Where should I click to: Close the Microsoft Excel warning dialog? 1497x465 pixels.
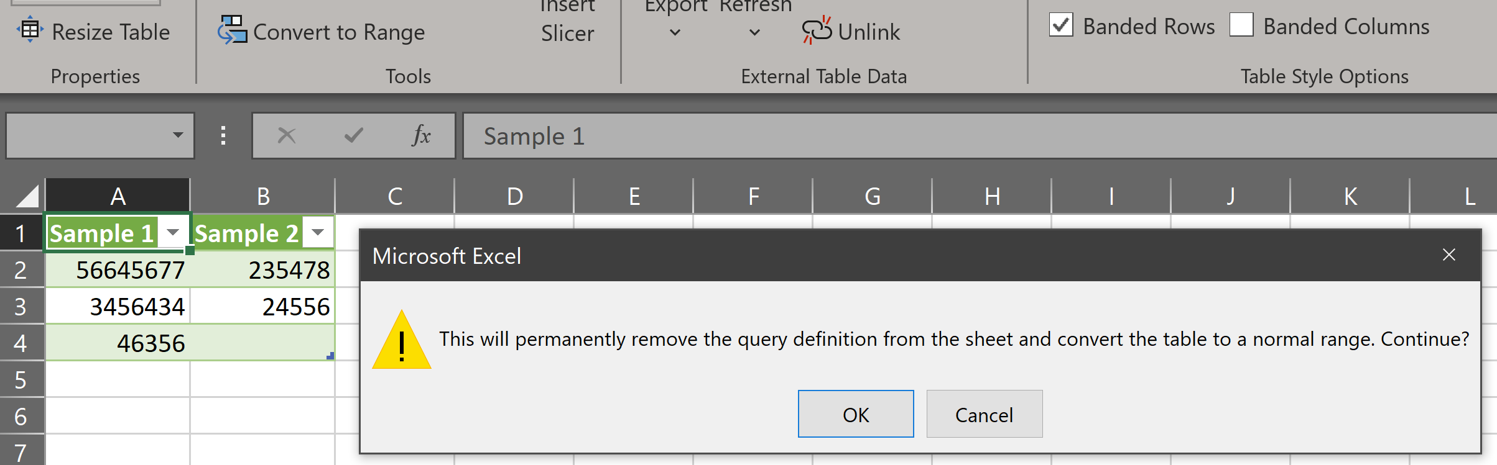click(x=1449, y=255)
